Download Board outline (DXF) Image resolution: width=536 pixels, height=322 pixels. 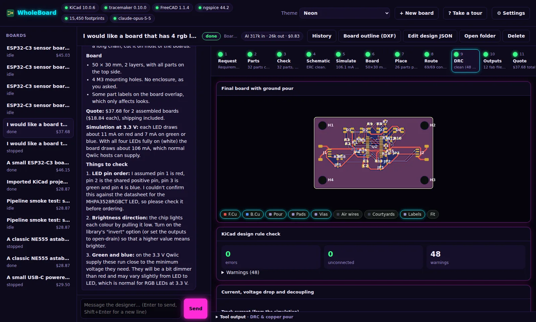point(370,36)
